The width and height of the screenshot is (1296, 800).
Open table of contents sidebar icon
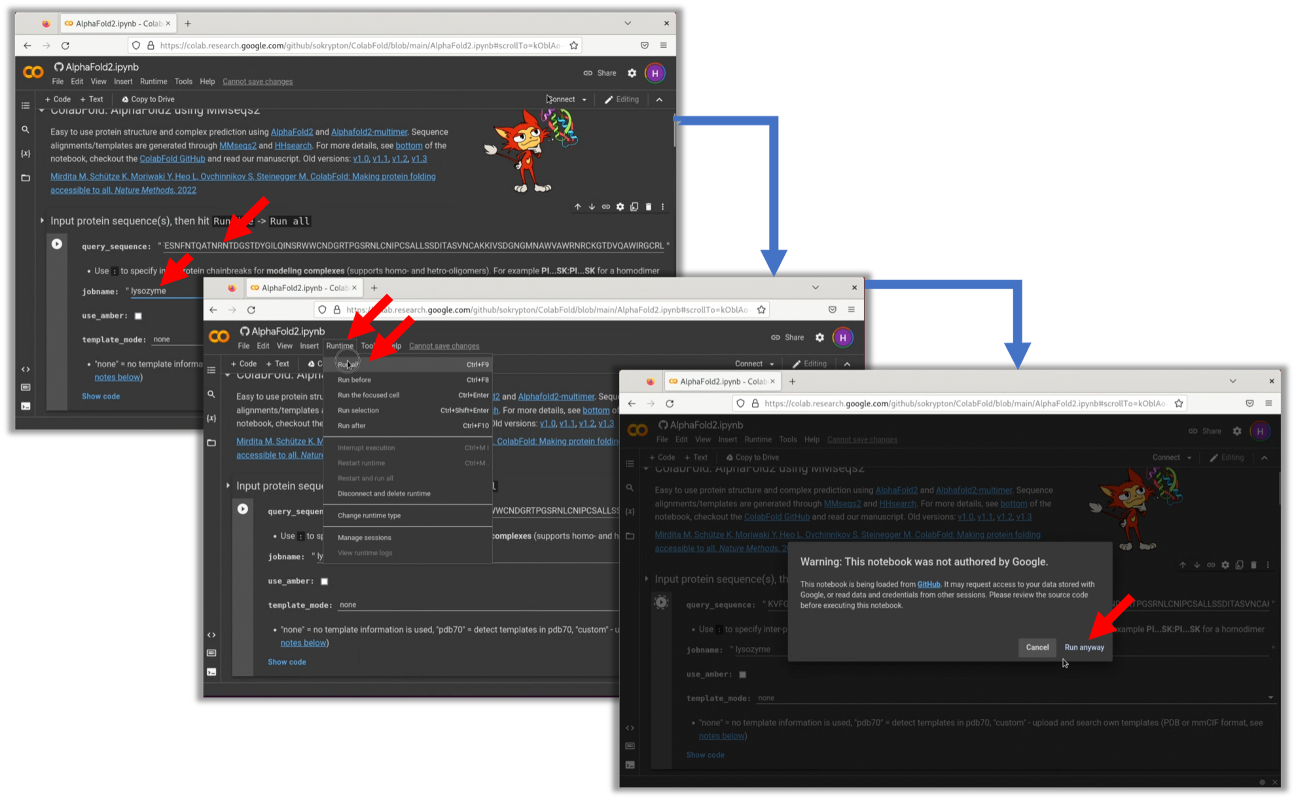(x=26, y=105)
